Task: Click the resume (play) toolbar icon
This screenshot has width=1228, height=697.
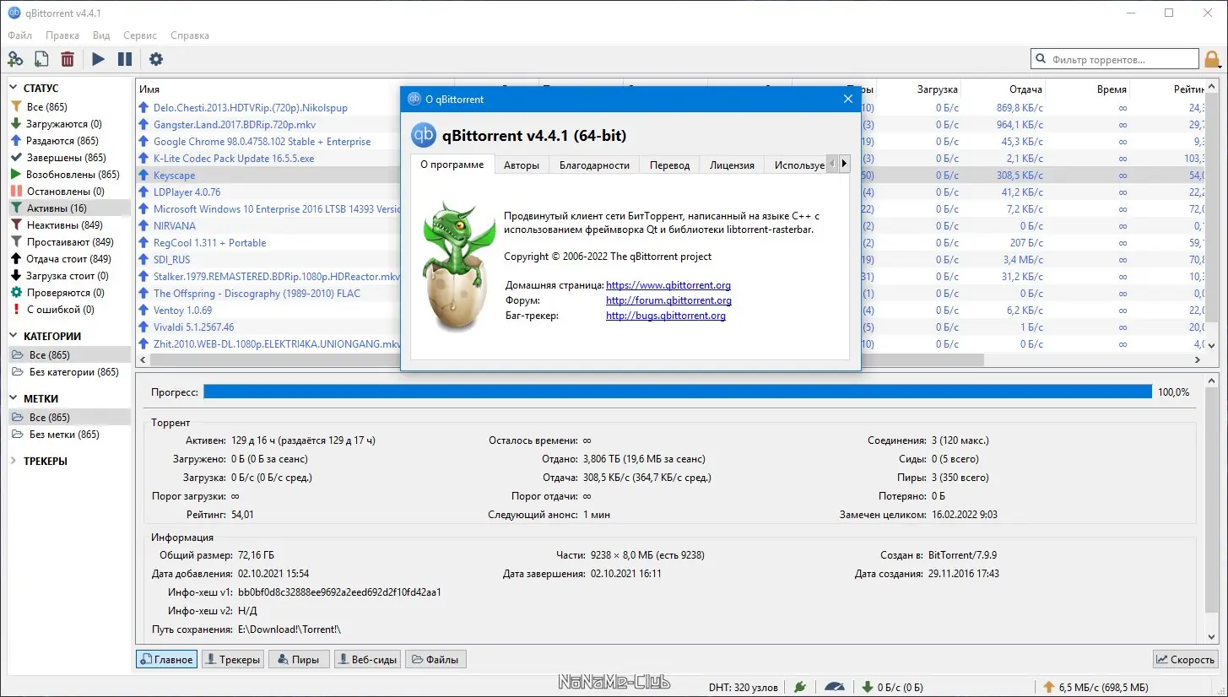Action: (99, 59)
